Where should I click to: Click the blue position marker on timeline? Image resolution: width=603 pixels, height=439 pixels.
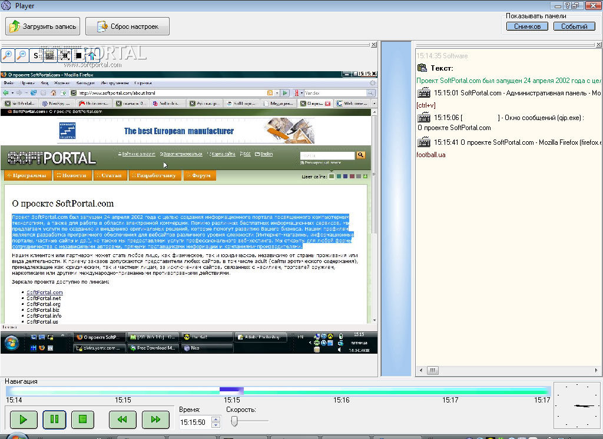(231, 391)
